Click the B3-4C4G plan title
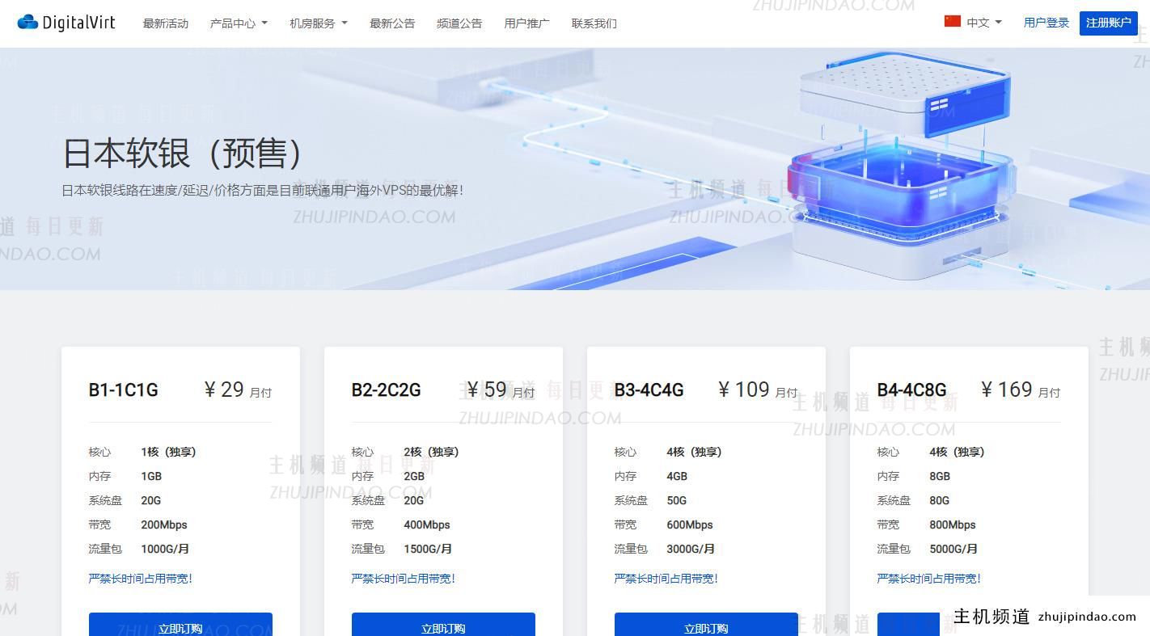Image resolution: width=1150 pixels, height=636 pixels. pos(649,390)
